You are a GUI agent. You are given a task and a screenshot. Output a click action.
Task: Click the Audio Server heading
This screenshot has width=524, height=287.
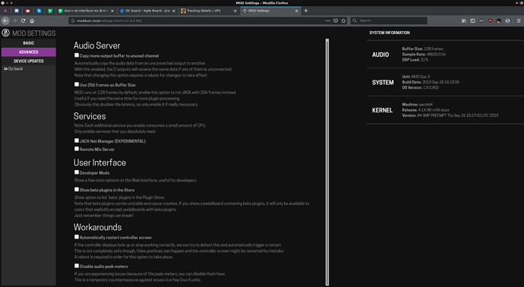pos(97,46)
